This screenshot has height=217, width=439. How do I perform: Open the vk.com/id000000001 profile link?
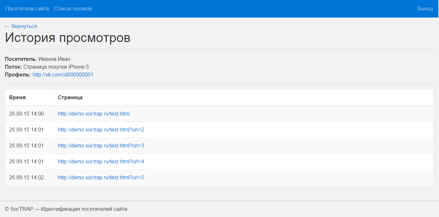(x=63, y=75)
